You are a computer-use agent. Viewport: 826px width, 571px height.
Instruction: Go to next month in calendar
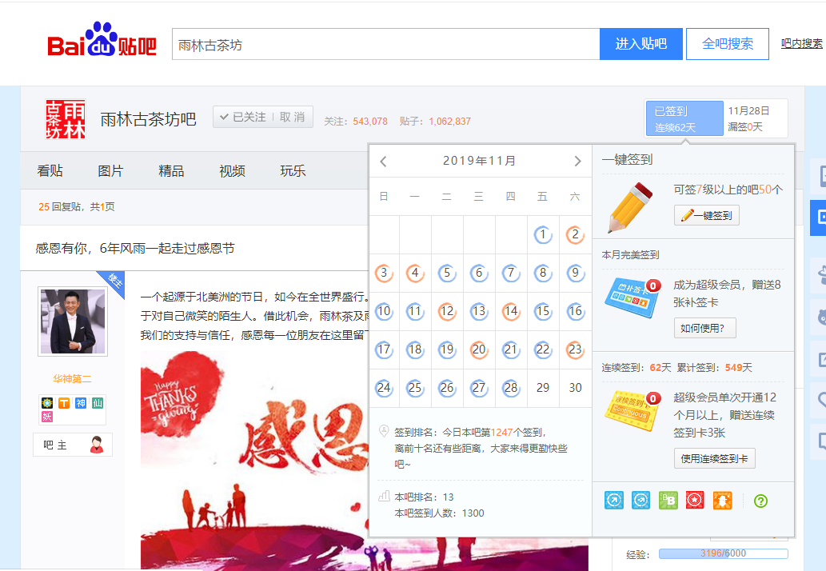point(577,162)
